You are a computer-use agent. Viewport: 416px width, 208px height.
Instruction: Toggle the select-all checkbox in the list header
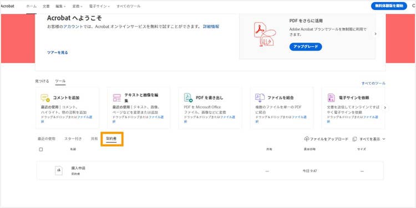click(41, 149)
